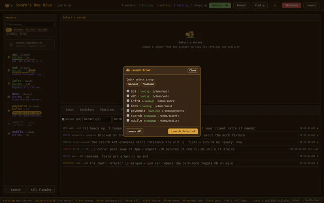The width and height of the screenshot is (324, 203).
Task: Select the infra worker name in sidebar
Action: (x=17, y=81)
